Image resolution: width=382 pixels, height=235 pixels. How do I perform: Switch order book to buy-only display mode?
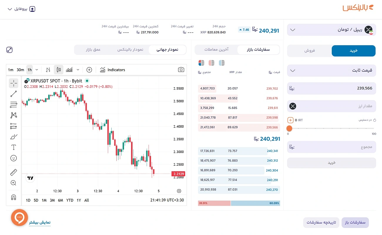[x=222, y=63]
